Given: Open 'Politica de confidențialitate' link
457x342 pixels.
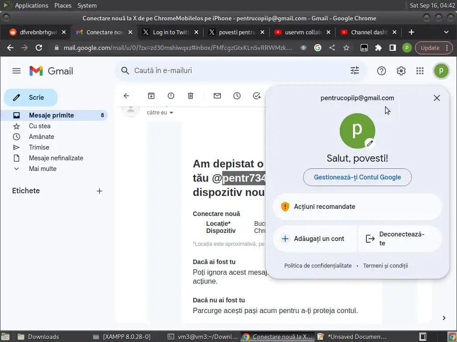Looking at the screenshot, I should pyautogui.click(x=318, y=266).
